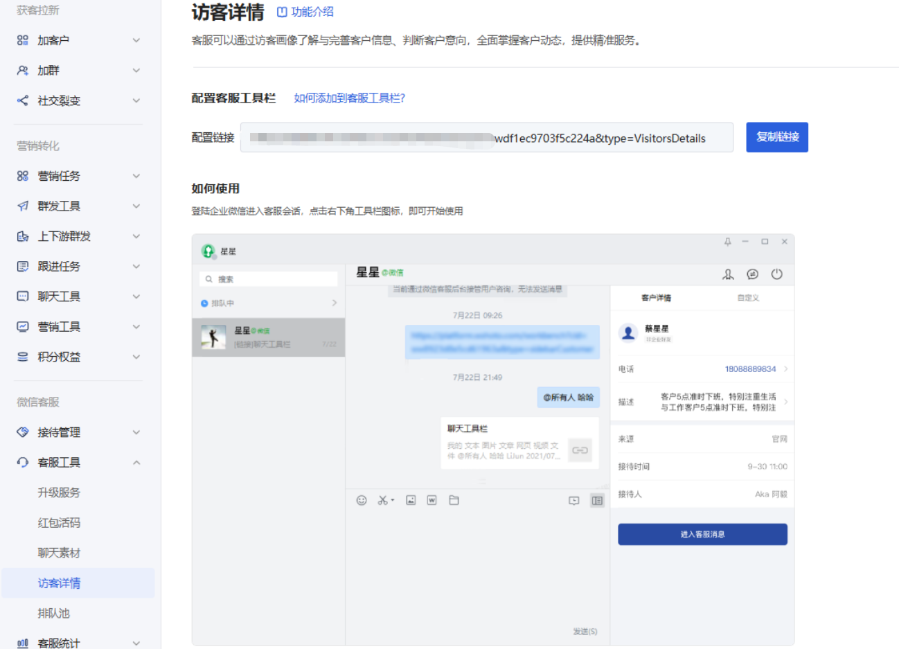
Task: Click the folder icon in chat toolbar
Action: coord(454,500)
